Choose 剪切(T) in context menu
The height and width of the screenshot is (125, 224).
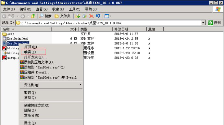pyautogui.click(x=51, y=93)
